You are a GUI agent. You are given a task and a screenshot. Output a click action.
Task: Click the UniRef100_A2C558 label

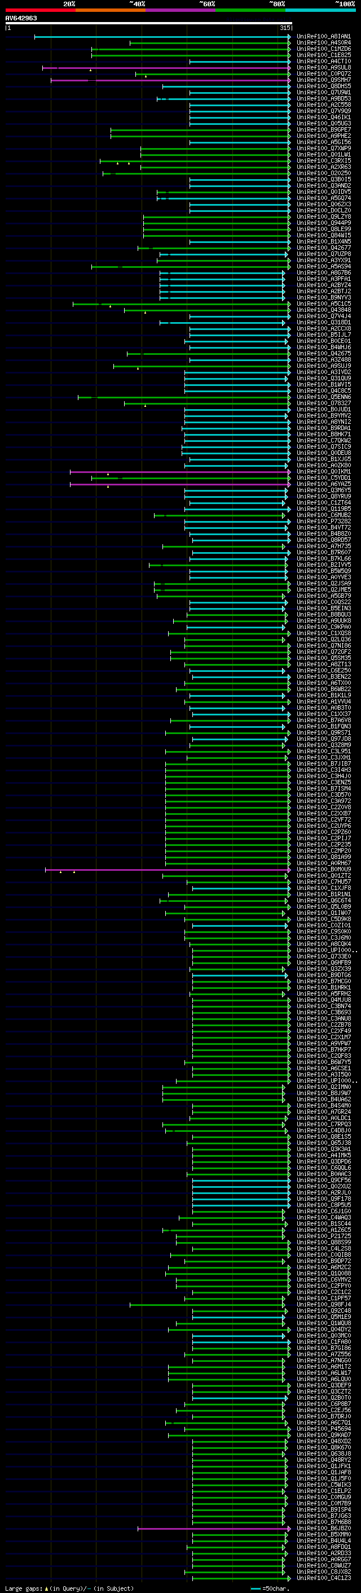pos(324,105)
